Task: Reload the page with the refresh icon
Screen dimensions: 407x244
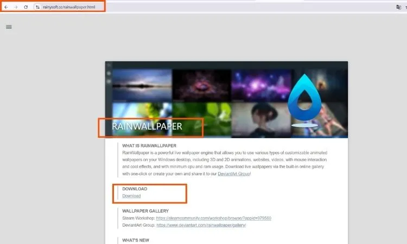Action: [26, 7]
